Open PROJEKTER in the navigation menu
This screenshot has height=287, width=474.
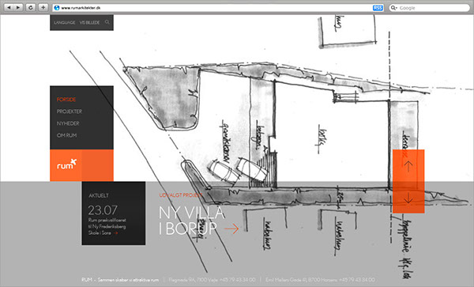(70, 111)
